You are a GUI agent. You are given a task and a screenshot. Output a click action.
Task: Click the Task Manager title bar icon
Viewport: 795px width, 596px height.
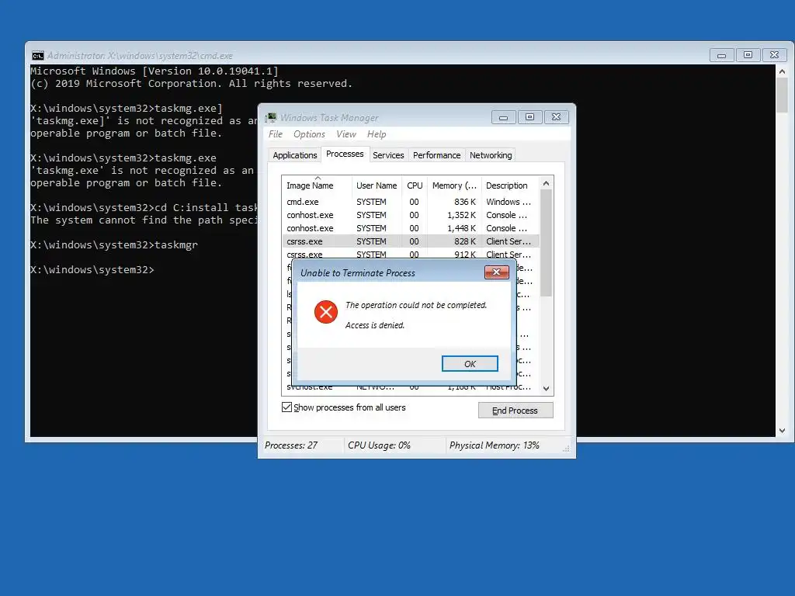coord(271,118)
